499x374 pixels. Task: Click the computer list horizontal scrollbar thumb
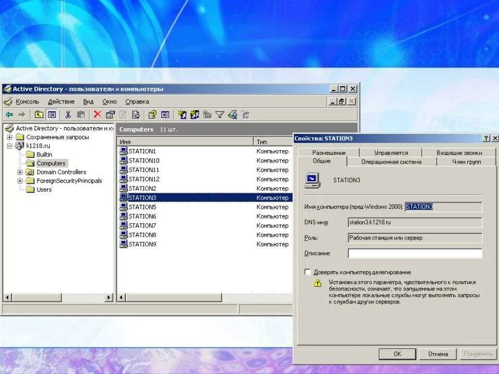click(174, 298)
